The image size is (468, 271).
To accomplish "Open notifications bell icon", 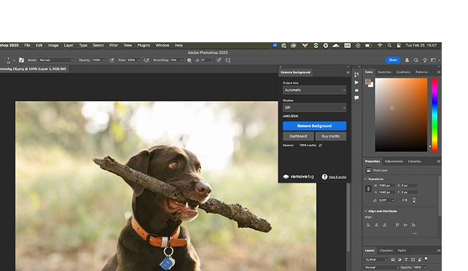I will coord(407,60).
